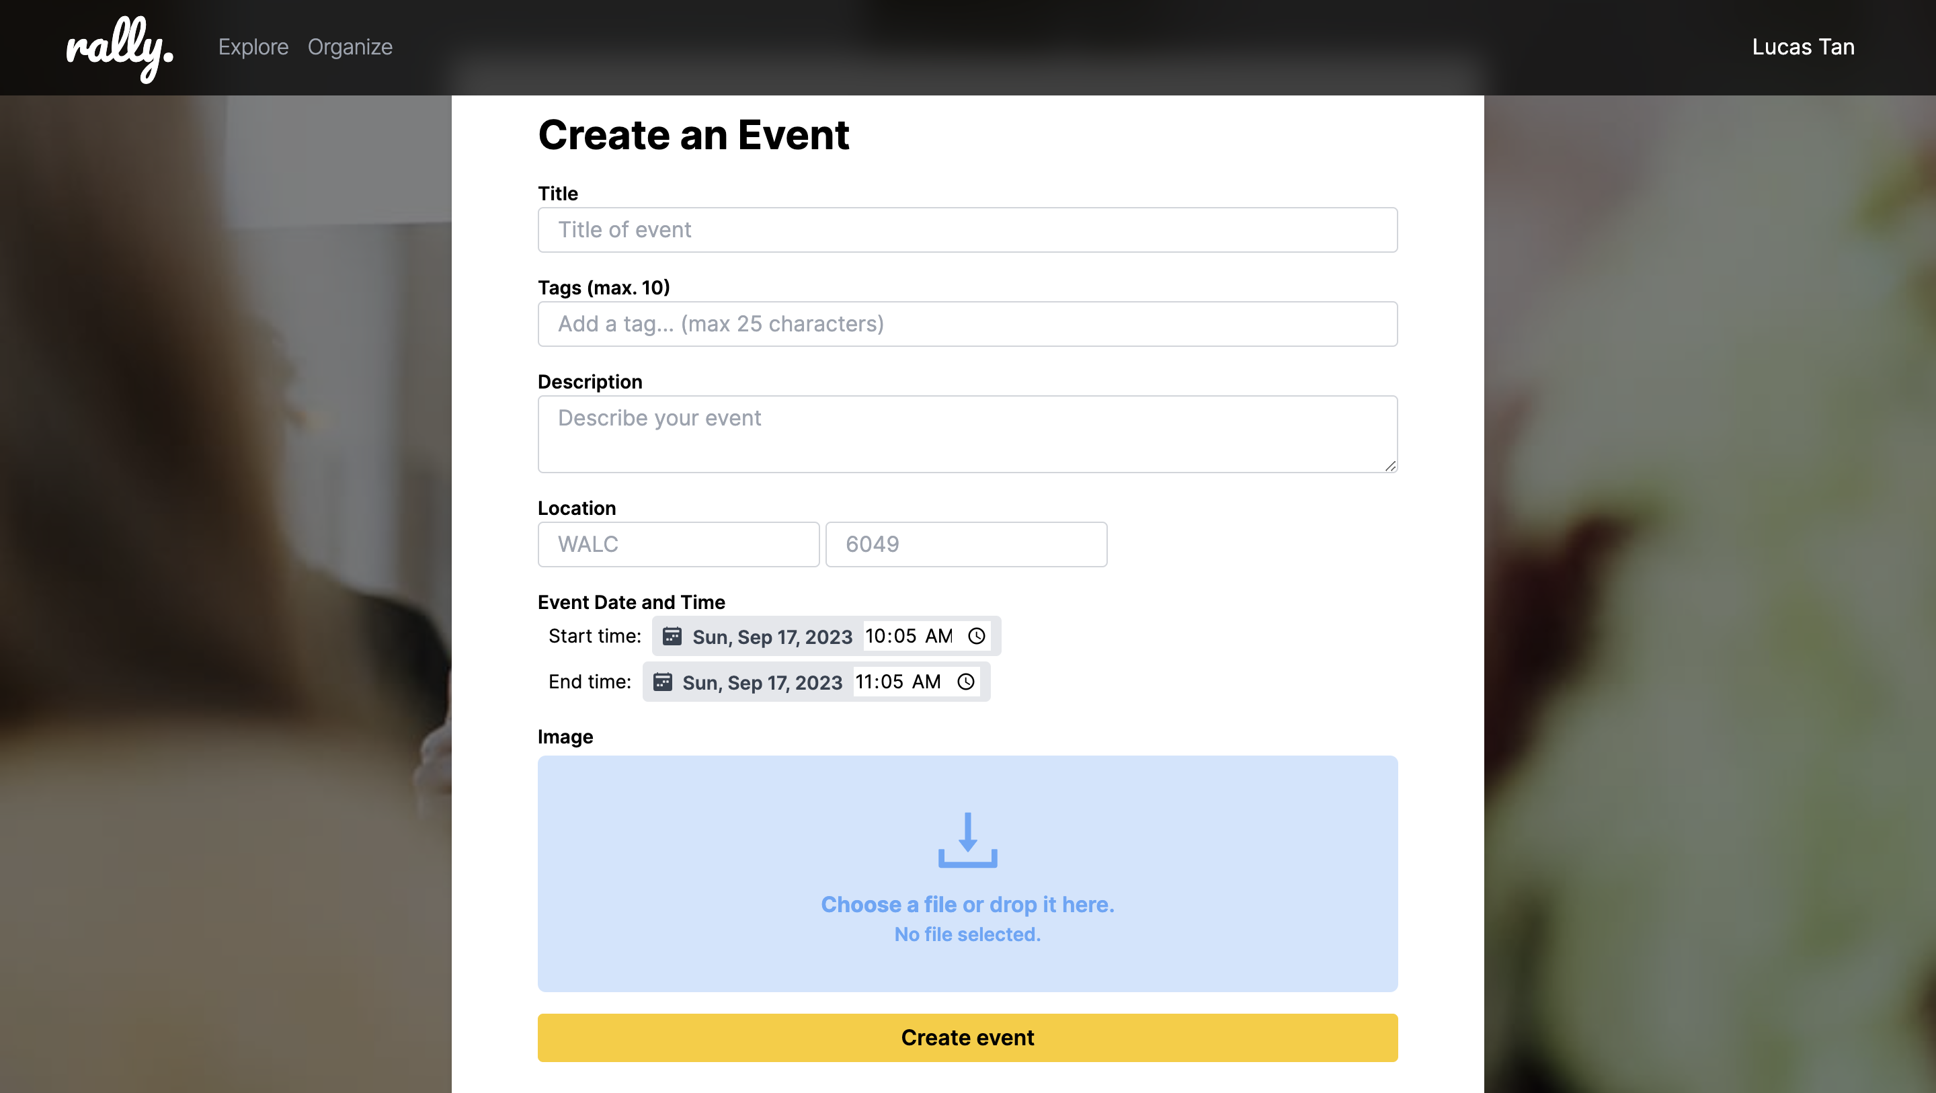
Task: Select the 10:05 start time value
Action: 890,636
